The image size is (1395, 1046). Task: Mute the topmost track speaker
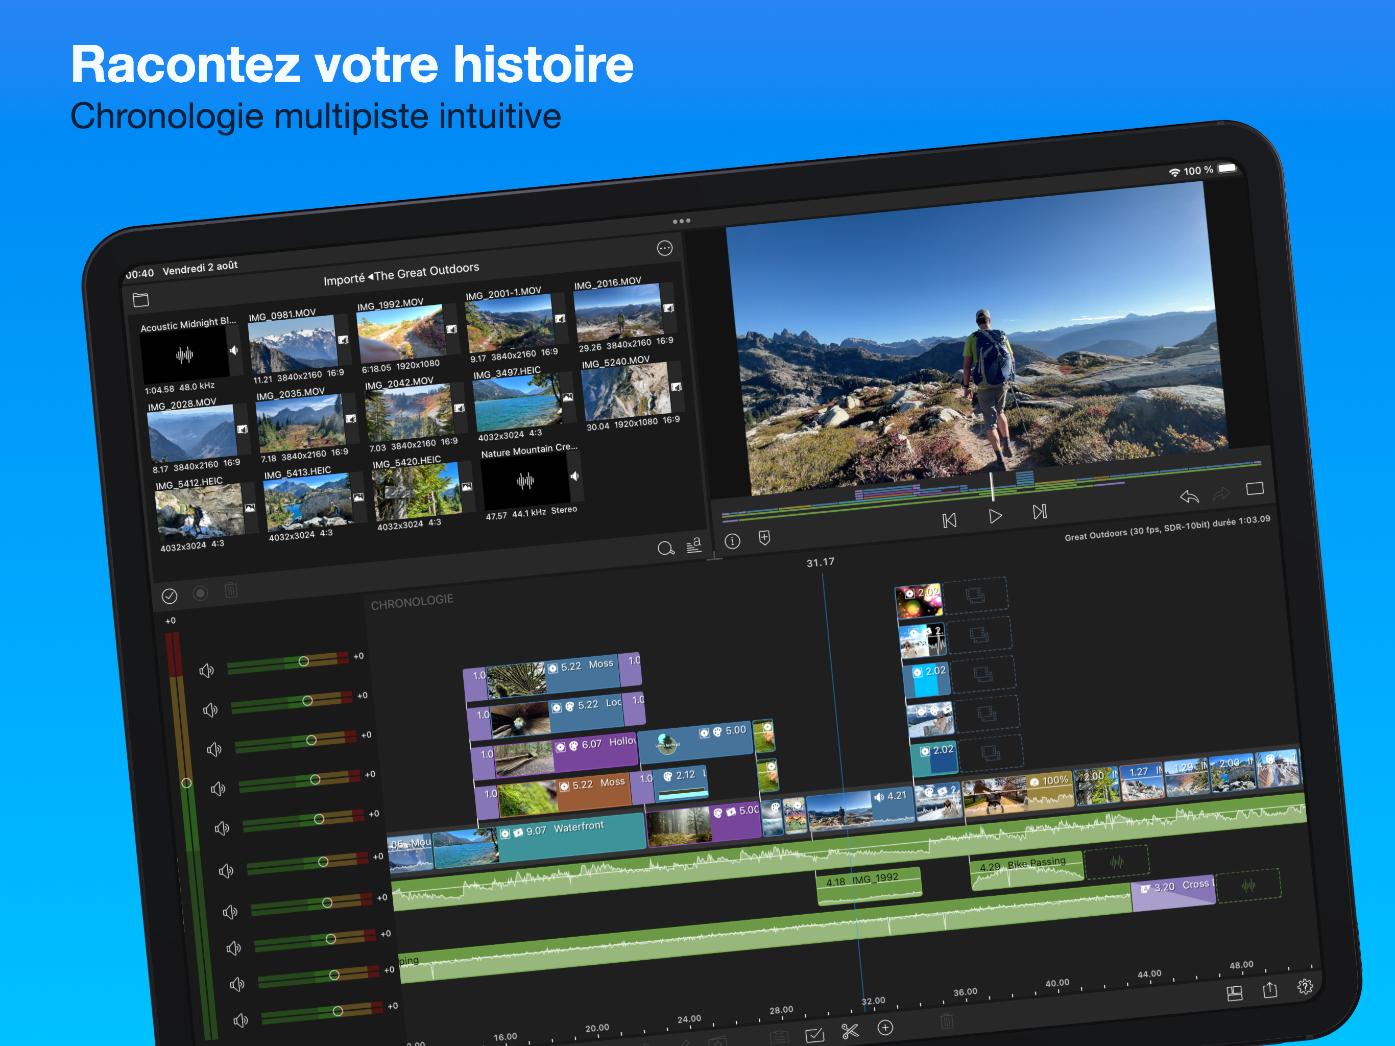[206, 671]
